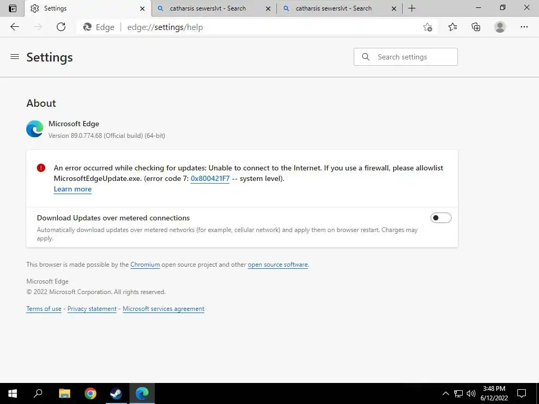Open Windows taskbar search
Image resolution: width=539 pixels, height=404 pixels.
click(x=38, y=393)
